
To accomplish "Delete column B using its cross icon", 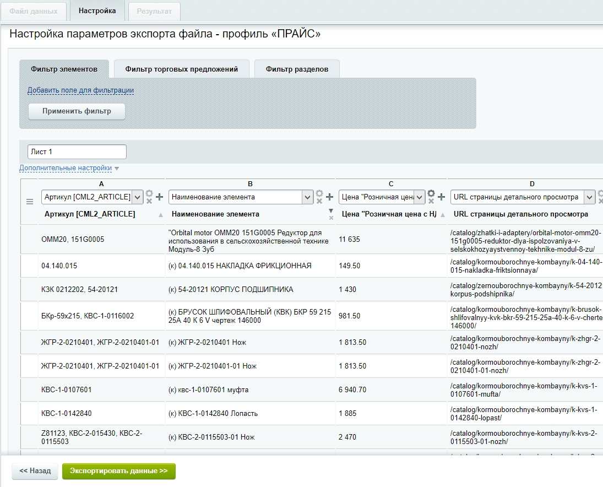I will pos(319,201).
